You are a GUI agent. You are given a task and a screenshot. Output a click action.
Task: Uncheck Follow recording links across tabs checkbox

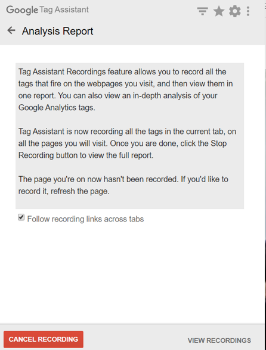pos(21,217)
